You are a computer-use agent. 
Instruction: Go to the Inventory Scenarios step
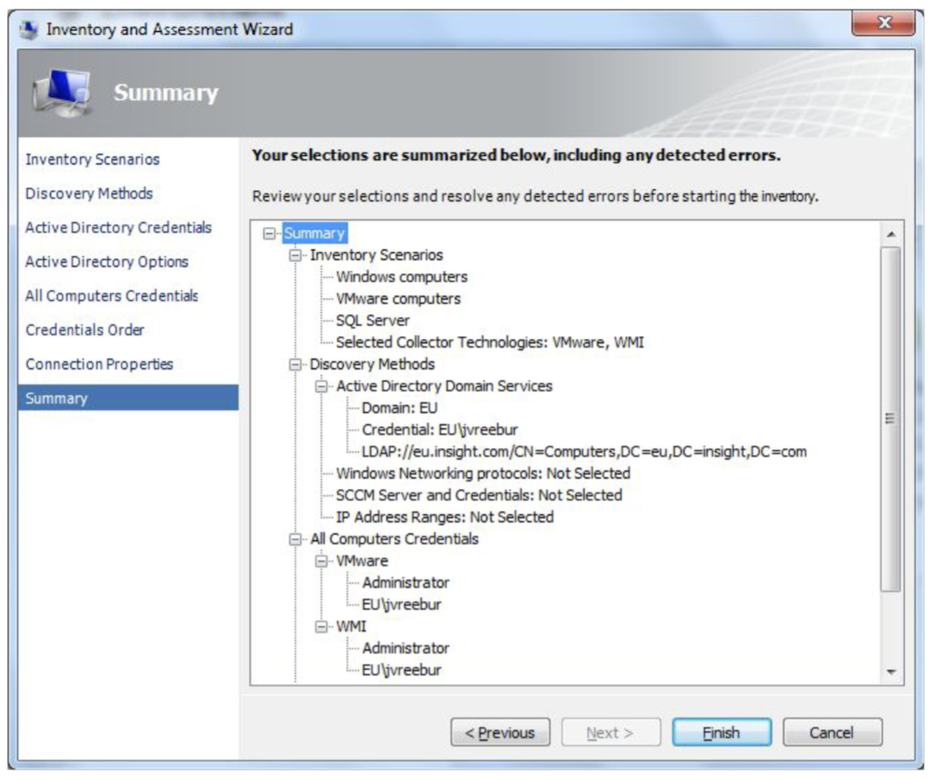92,160
